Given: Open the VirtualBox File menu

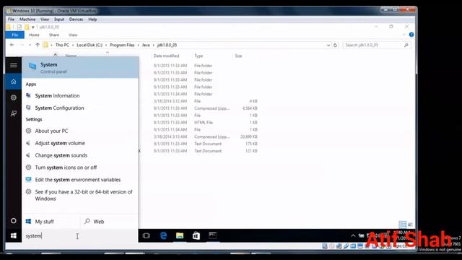Looking at the screenshot, I should pyautogui.click(x=12, y=19).
